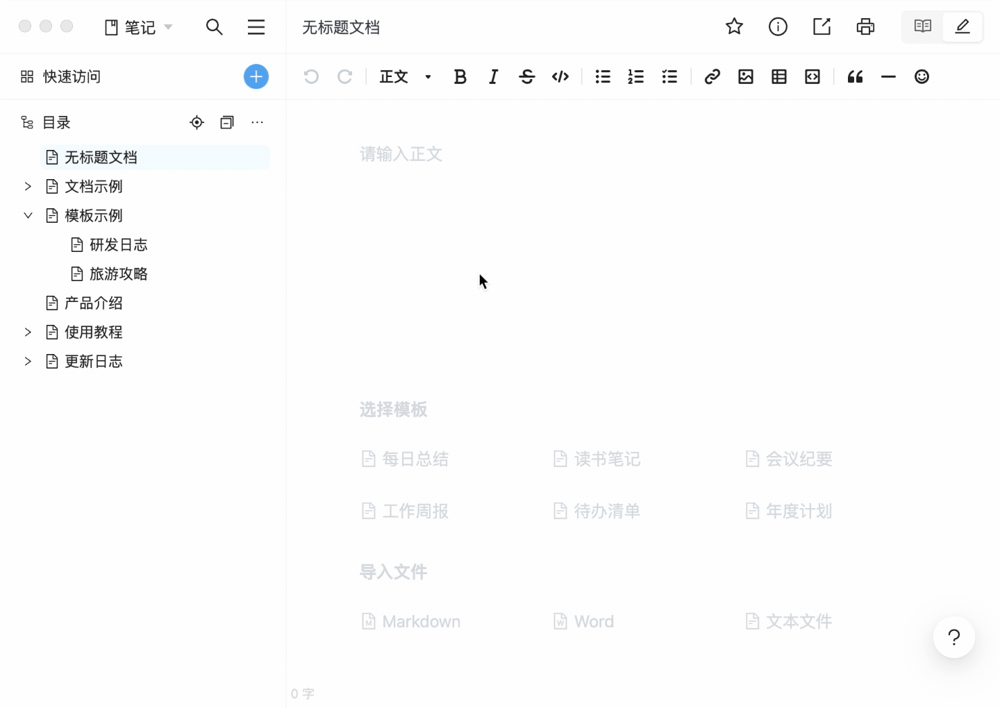Open the 模板示例 document

point(93,215)
